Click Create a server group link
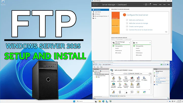 136,27
